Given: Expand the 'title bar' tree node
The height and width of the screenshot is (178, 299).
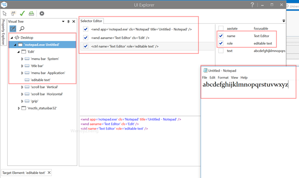Looking at the screenshot, I should [x=22, y=66].
